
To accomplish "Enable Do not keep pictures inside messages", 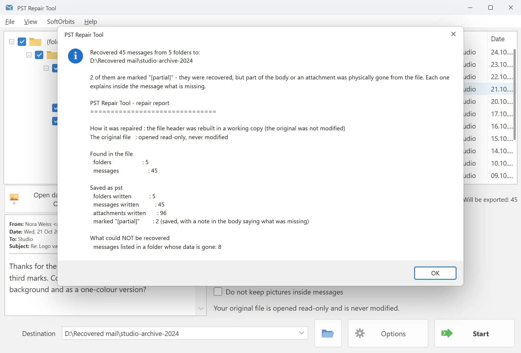I will click(218, 292).
